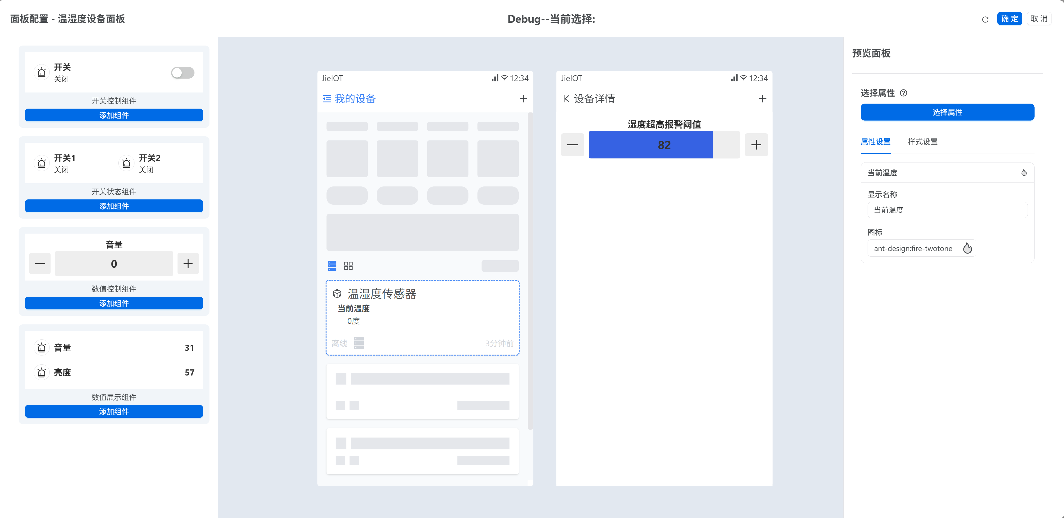Increase 湿度超高报警阈值 with plus button
This screenshot has width=1064, height=518.
point(756,145)
